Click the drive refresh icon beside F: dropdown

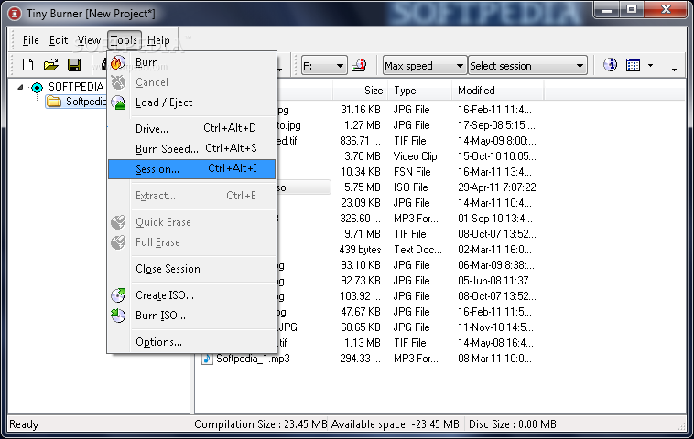pyautogui.click(x=359, y=66)
